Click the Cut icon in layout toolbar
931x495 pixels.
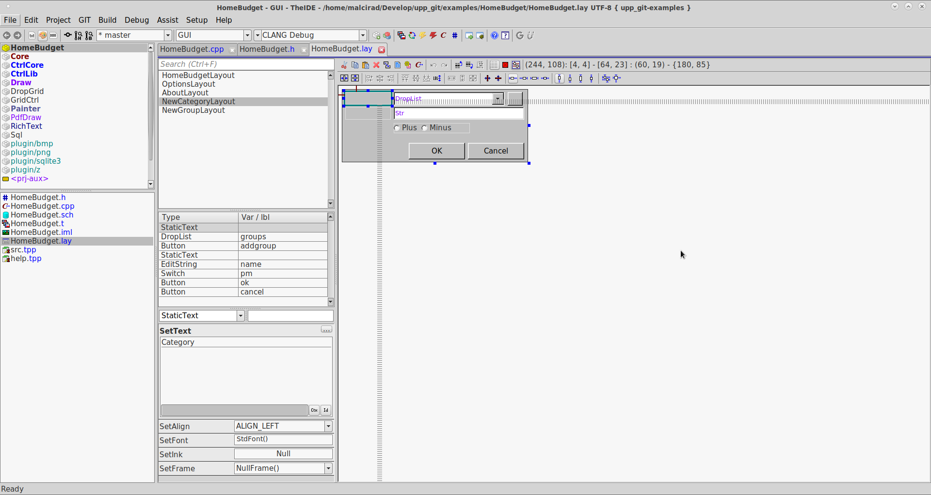344,65
